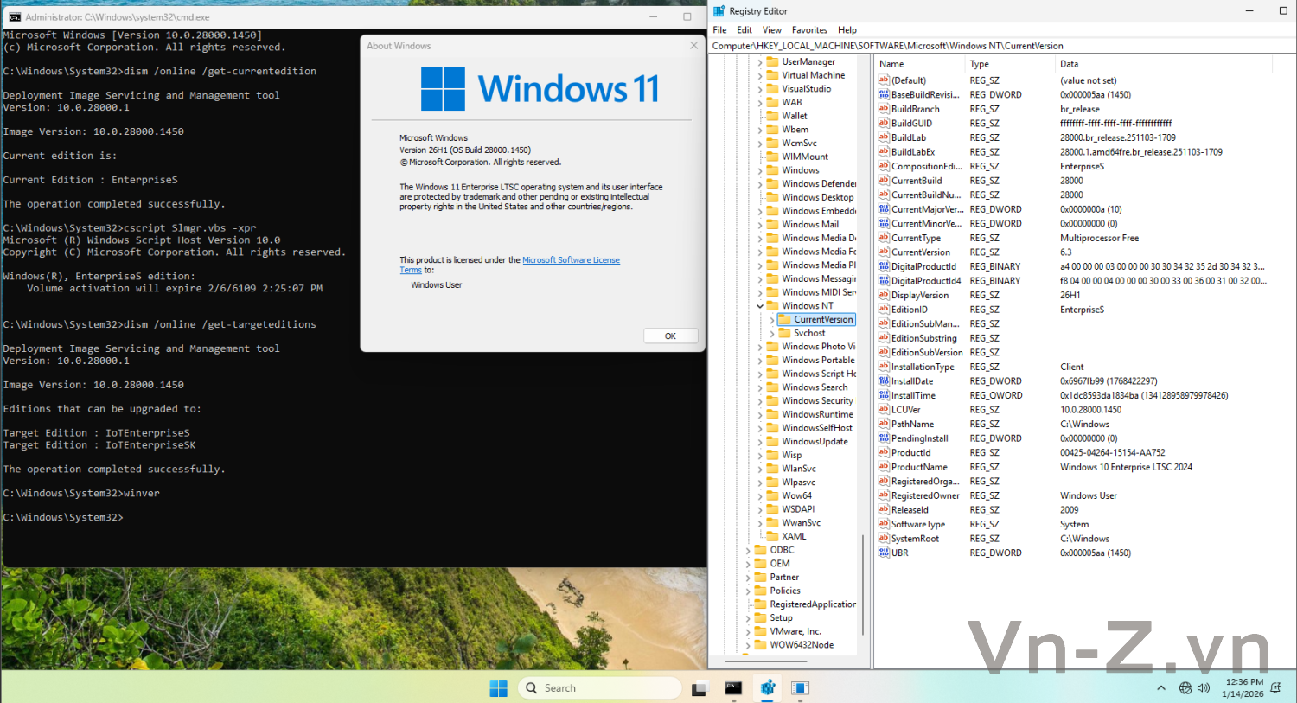Click the Wallet key folder icon
Viewport: 1297px width, 703px height.
click(x=772, y=116)
